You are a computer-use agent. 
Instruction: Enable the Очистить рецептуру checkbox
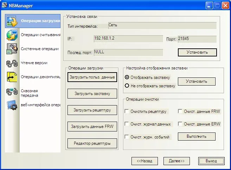click(127, 111)
